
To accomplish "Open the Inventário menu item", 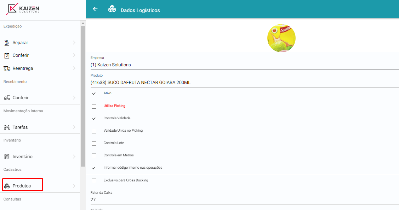I will pyautogui.click(x=40, y=156).
